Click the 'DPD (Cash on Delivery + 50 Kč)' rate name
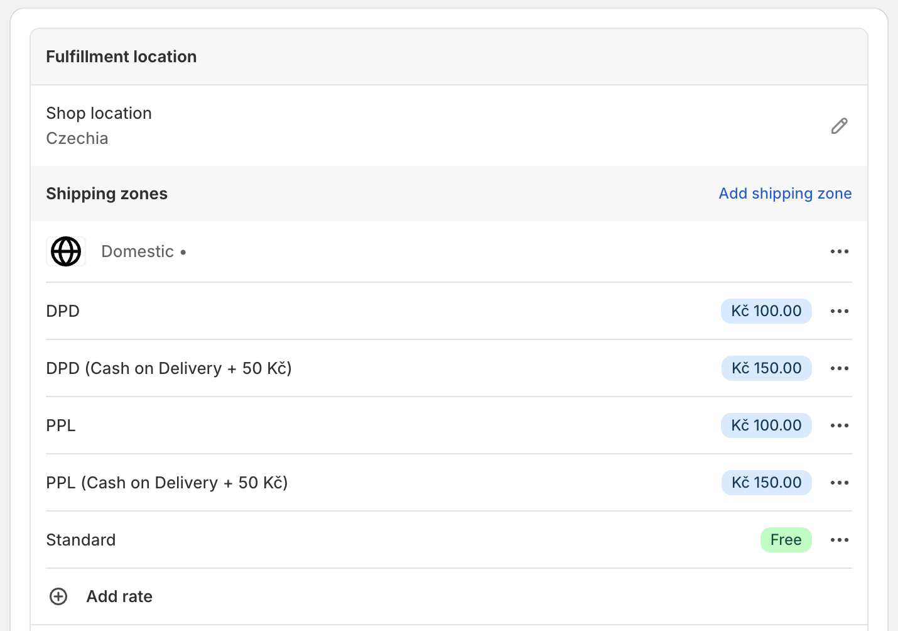The image size is (898, 631). point(169,368)
